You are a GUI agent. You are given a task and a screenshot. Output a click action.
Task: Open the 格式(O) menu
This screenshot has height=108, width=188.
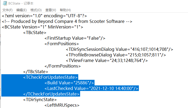[36, 10]
